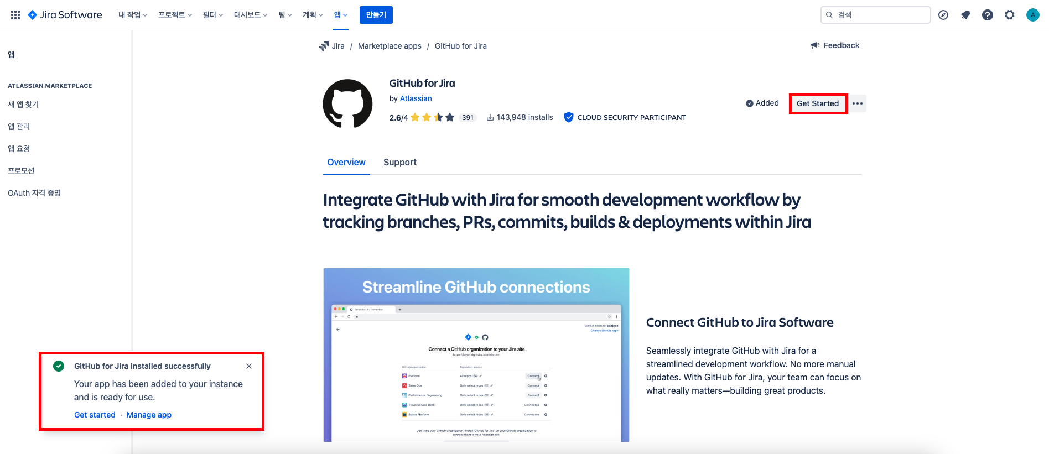The image size is (1049, 454).
Task: Expand the 앱 dropdown menu
Action: pyautogui.click(x=341, y=15)
